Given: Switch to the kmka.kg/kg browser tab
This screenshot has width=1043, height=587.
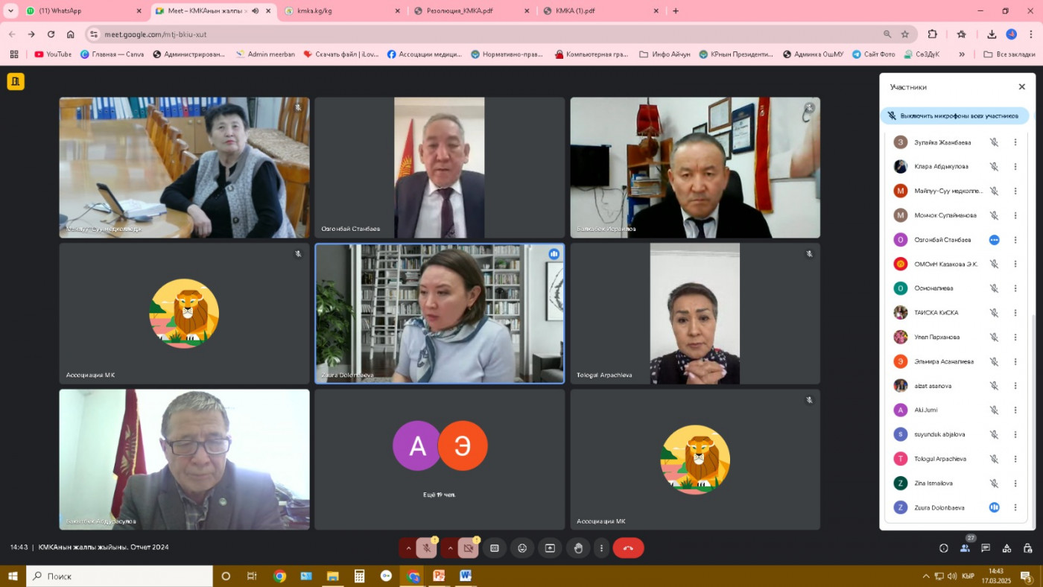Looking at the screenshot, I should pos(343,11).
